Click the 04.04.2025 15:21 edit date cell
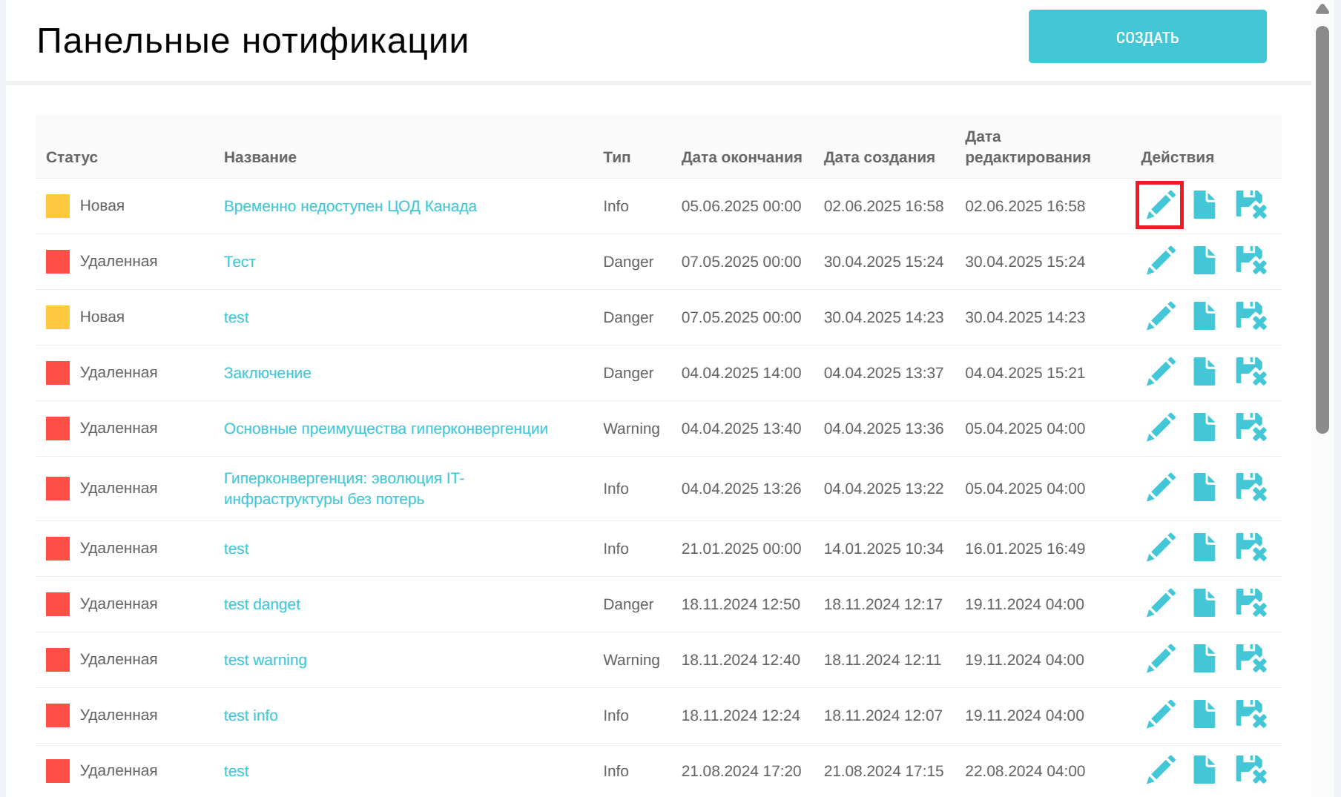 [1025, 373]
